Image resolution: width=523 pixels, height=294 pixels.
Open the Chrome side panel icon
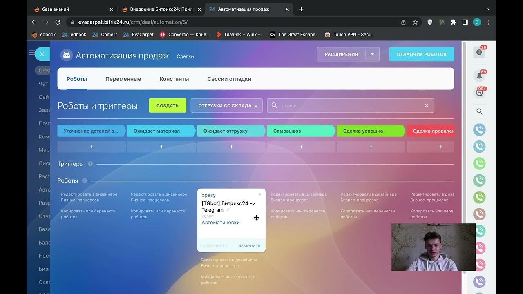(465, 22)
